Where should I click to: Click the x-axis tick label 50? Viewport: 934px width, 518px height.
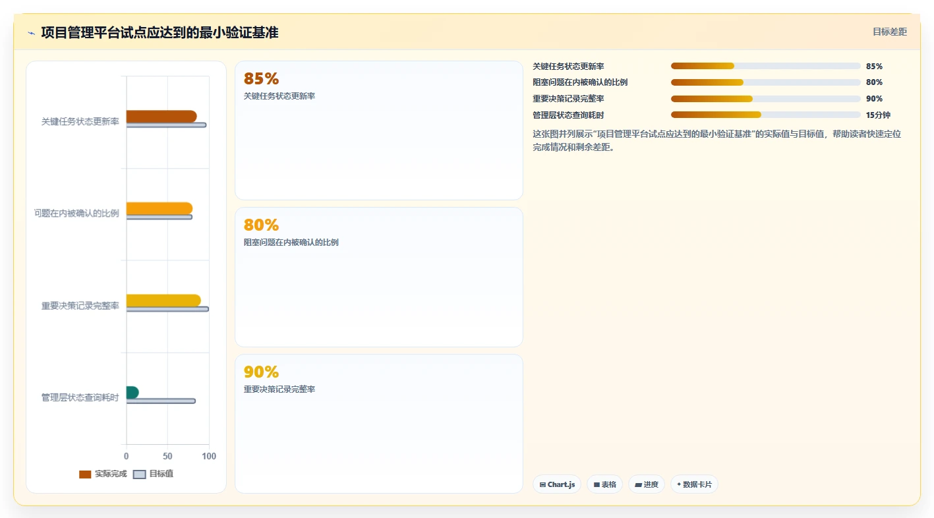167,456
